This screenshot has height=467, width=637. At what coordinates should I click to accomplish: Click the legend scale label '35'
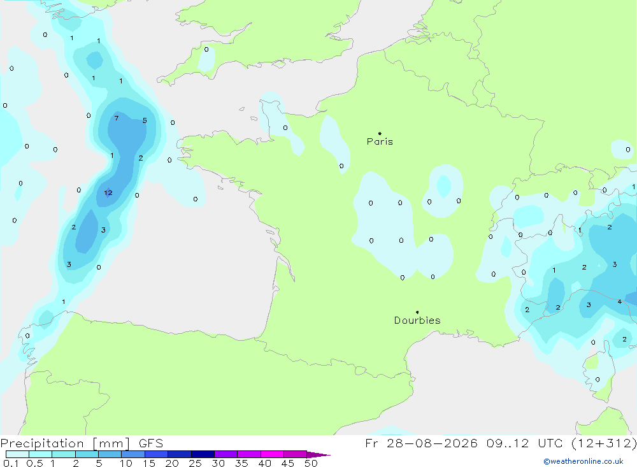[241, 463]
